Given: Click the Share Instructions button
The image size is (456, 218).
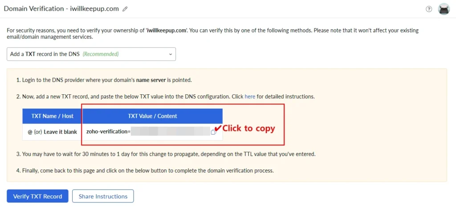Looking at the screenshot, I should [103, 196].
